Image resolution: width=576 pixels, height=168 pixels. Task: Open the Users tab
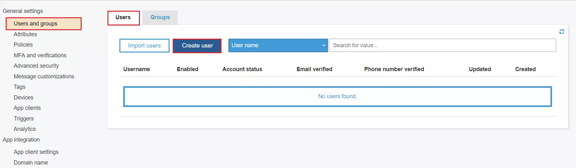(x=124, y=18)
